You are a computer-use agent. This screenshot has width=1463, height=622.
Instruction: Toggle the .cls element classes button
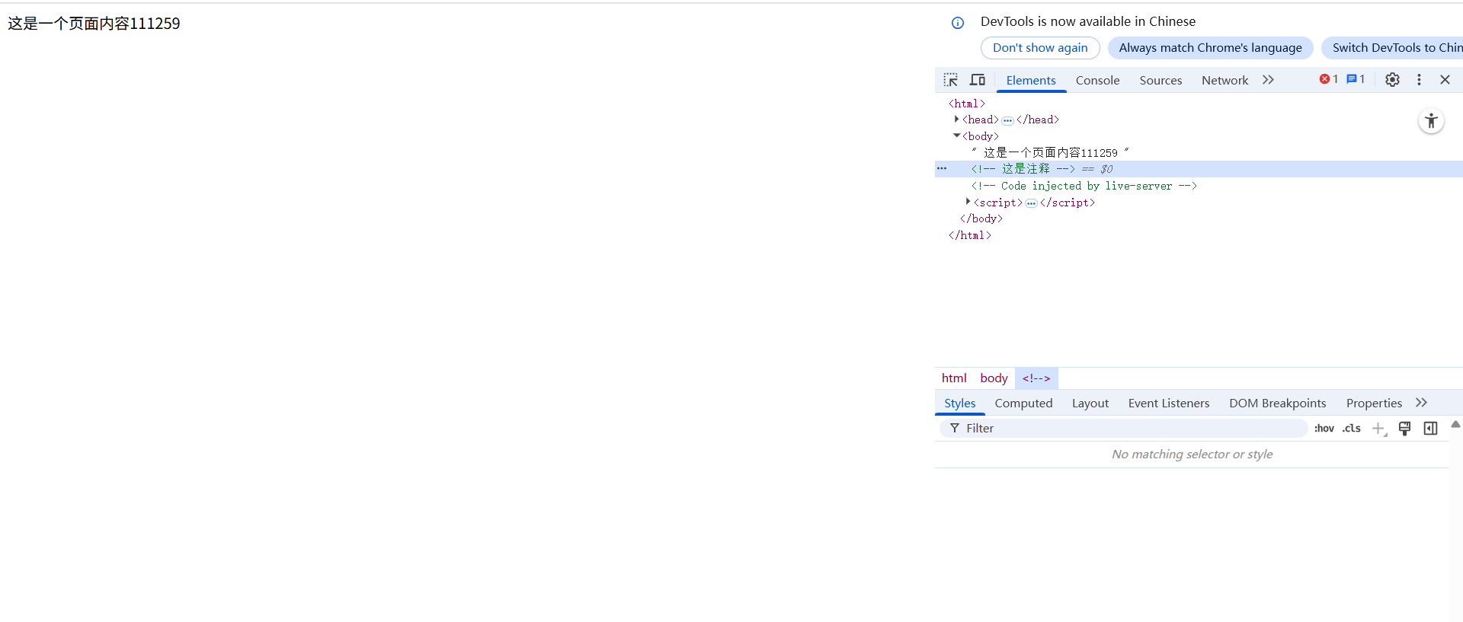coord(1352,429)
